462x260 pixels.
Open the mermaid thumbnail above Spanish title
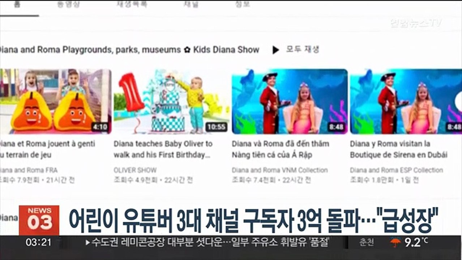(x=406, y=101)
